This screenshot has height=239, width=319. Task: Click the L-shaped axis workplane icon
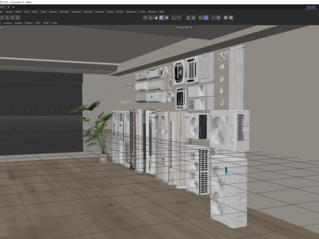[x=174, y=18]
